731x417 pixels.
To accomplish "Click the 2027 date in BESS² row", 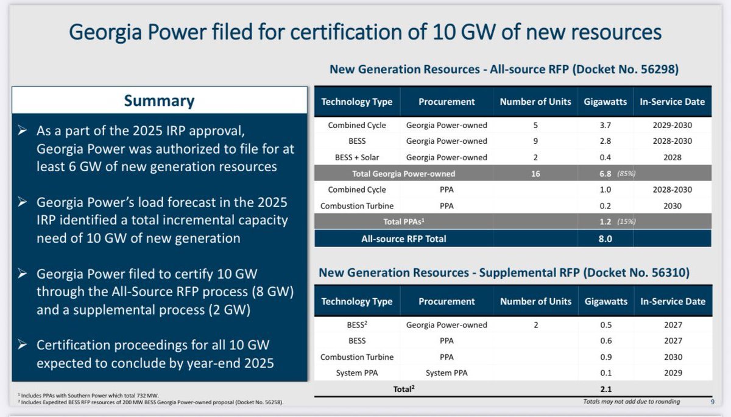I will tap(673, 325).
